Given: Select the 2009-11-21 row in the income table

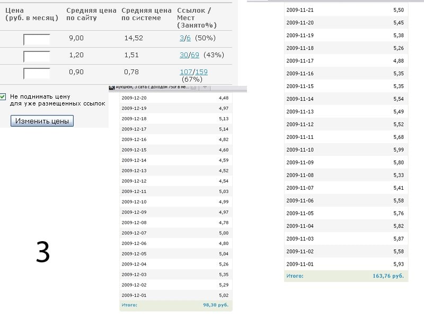Looking at the screenshot, I should coord(346,10).
